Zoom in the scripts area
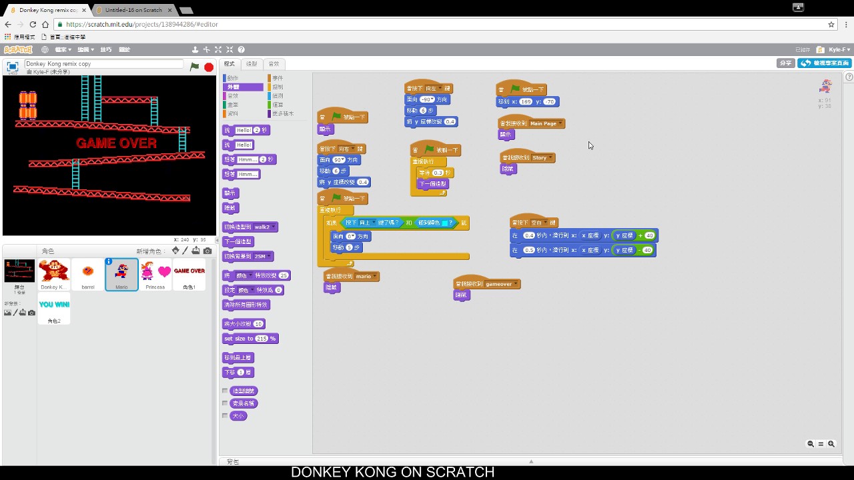Viewport: 854px width, 480px height. coord(831,444)
